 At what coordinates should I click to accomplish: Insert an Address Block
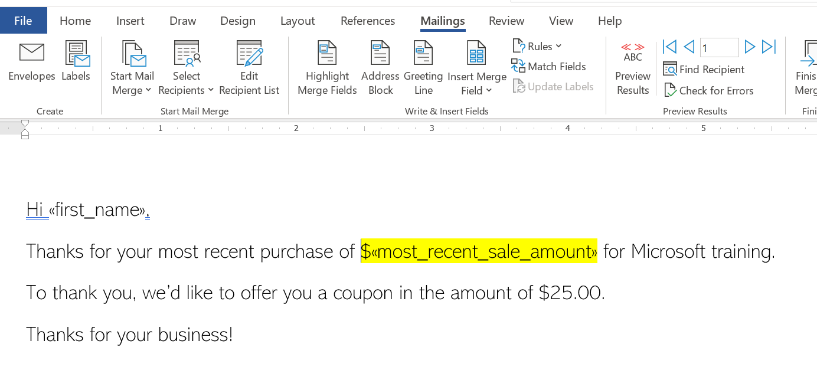click(x=380, y=53)
